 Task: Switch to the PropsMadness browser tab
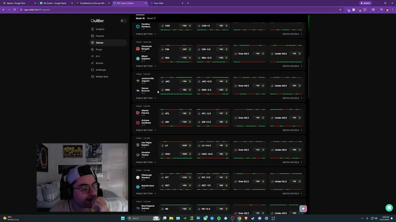click(93, 3)
